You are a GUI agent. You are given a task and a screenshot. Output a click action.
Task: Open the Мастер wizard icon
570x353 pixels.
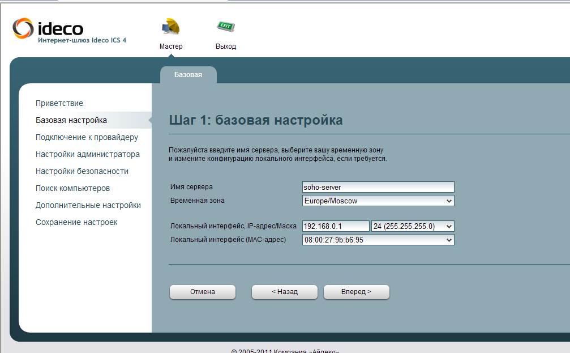pyautogui.click(x=170, y=27)
